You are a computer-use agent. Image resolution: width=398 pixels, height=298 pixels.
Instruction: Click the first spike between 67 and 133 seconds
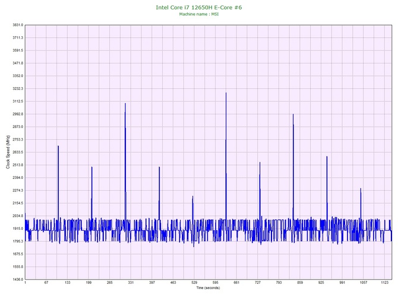[58, 146]
